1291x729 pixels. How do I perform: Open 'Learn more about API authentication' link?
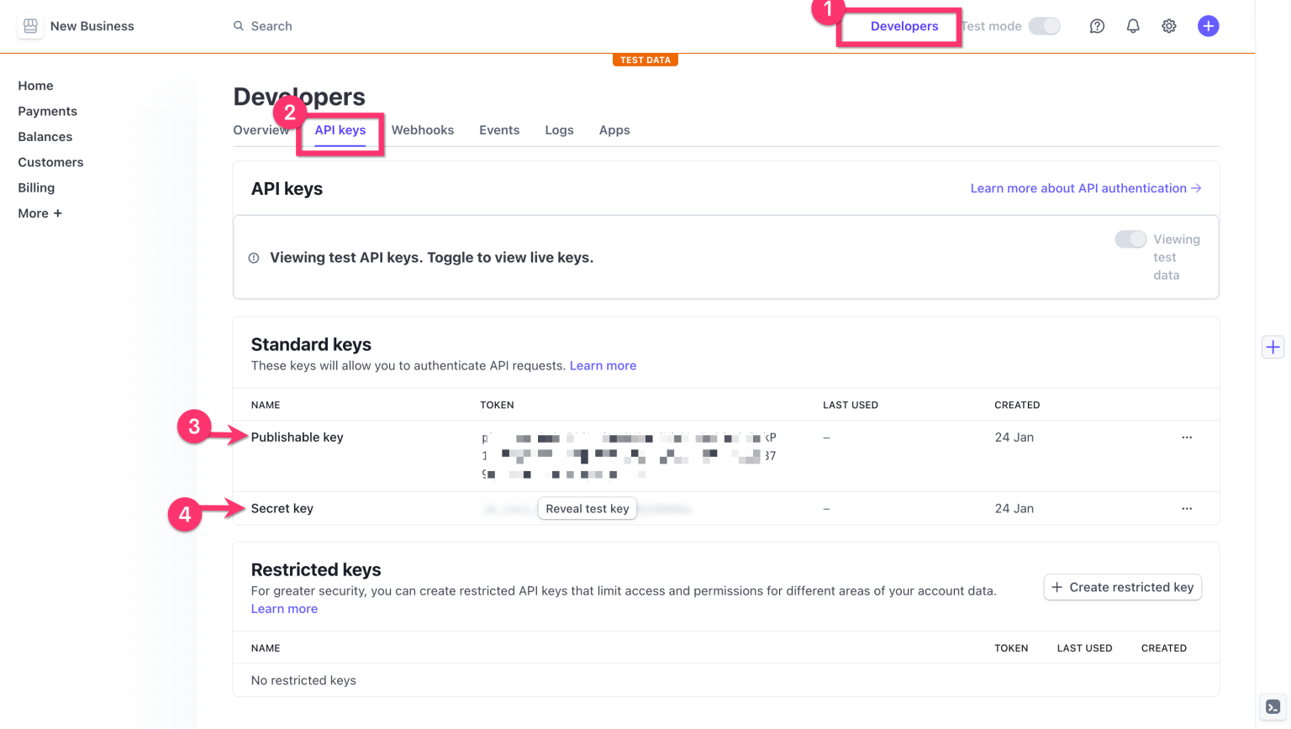tap(1086, 188)
